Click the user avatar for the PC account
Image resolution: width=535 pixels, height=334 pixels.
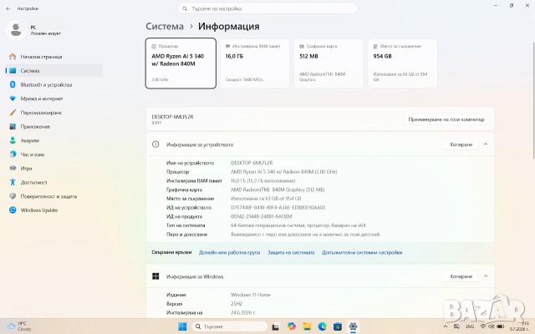coord(16,30)
